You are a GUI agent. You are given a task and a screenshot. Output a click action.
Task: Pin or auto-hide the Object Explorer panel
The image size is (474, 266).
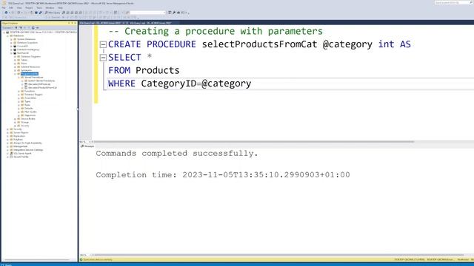(72, 23)
